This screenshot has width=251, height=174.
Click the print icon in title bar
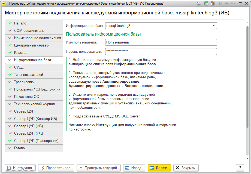(x=199, y=4)
